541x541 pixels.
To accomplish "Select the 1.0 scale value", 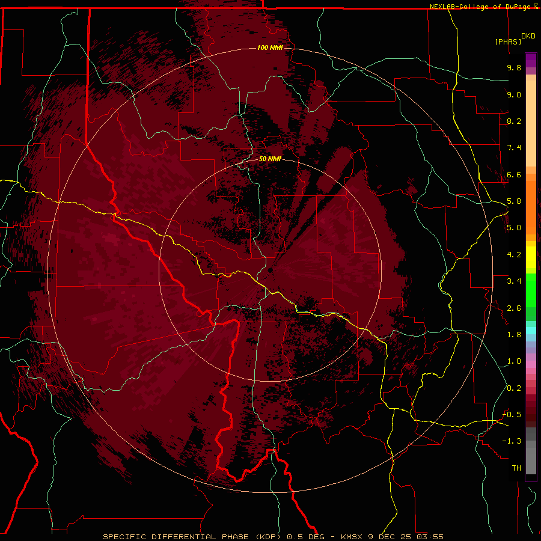I will pyautogui.click(x=514, y=361).
